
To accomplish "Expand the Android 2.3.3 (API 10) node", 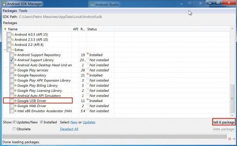I will (x=5, y=40).
